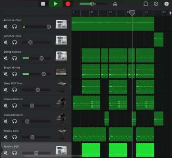Click the upper Absolute Zero volume slider knob
Viewport: 172px width, 158px height.
[49, 27]
